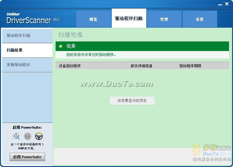
Task: Click the 扫描完成 title
Action: tap(70, 35)
